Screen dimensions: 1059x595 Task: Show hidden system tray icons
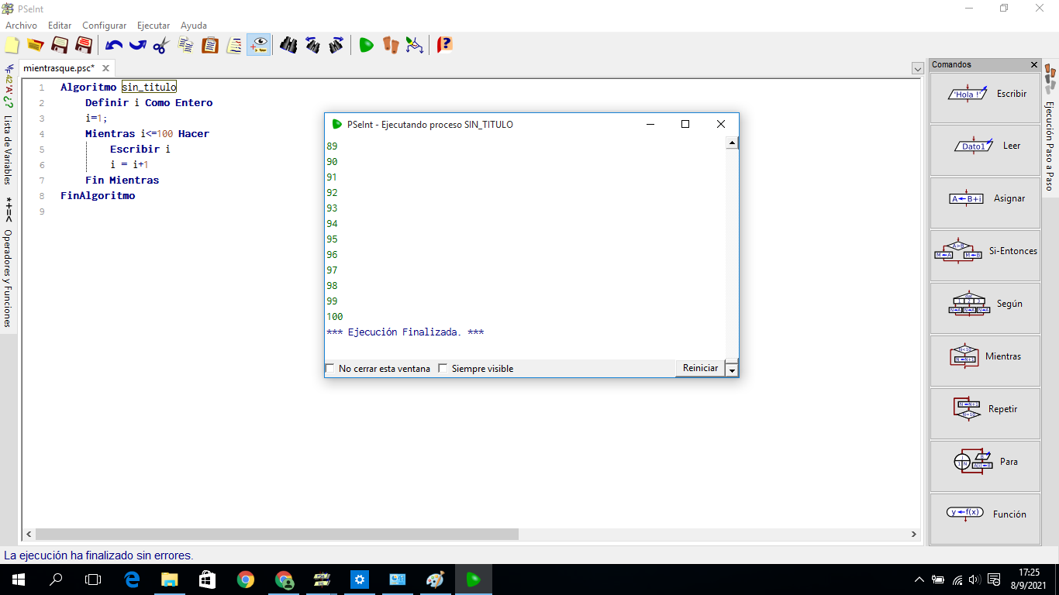[919, 580]
